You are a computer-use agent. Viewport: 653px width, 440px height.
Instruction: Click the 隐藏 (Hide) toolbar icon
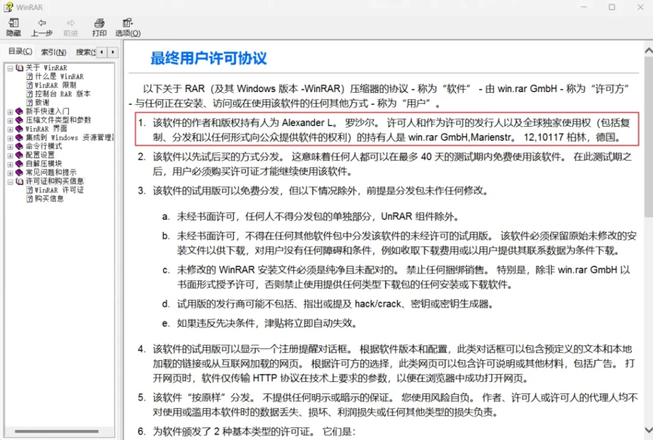14,23
